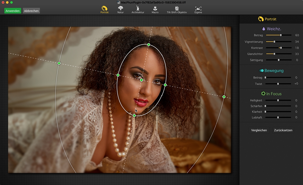Select the Architektur tab label
Viewport: 303px width, 185px height.
pos(138,12)
